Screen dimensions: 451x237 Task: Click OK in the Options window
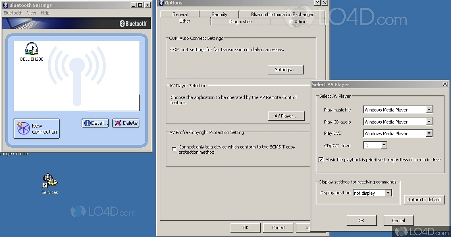245,227
